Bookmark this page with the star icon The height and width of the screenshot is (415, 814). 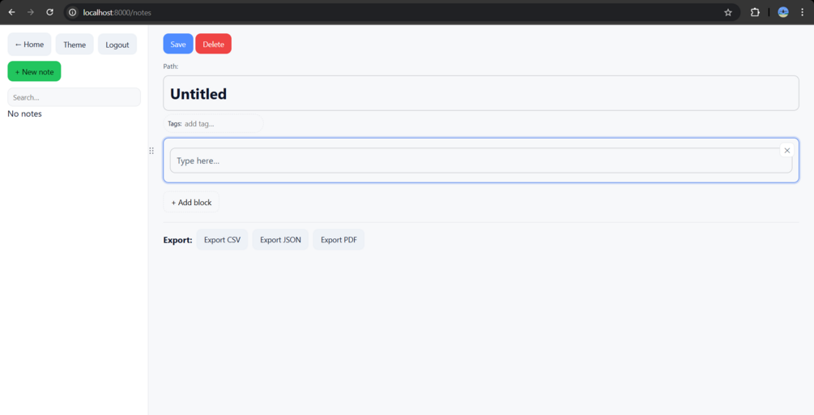coord(728,12)
